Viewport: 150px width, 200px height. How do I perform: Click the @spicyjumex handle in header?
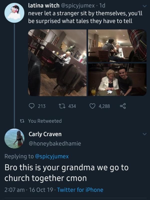(78, 5)
